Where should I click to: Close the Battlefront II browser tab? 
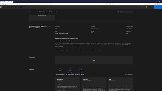tap(12, 2)
